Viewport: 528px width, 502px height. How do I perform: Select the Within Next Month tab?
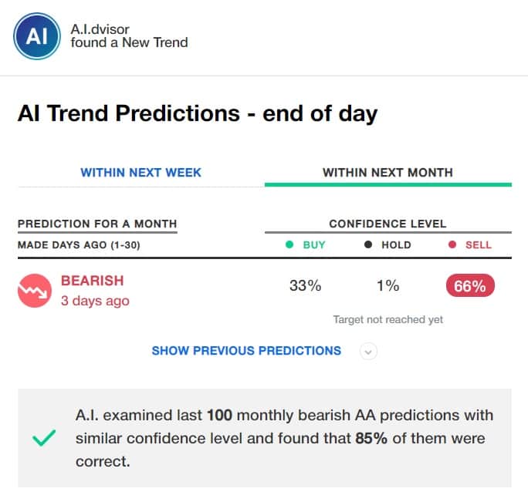click(x=388, y=172)
